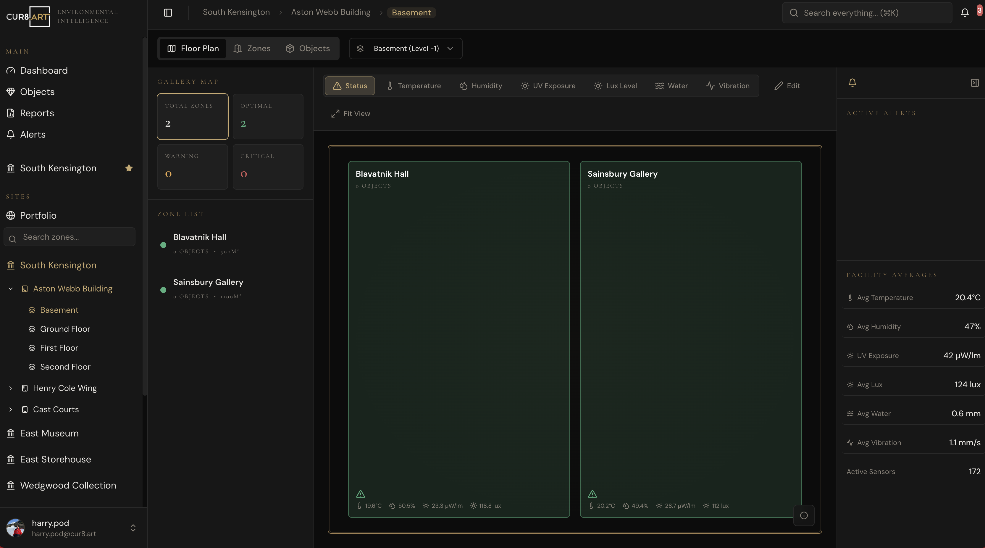This screenshot has height=548, width=985.
Task: Switch overlay to Lux Level
Action: click(x=615, y=86)
